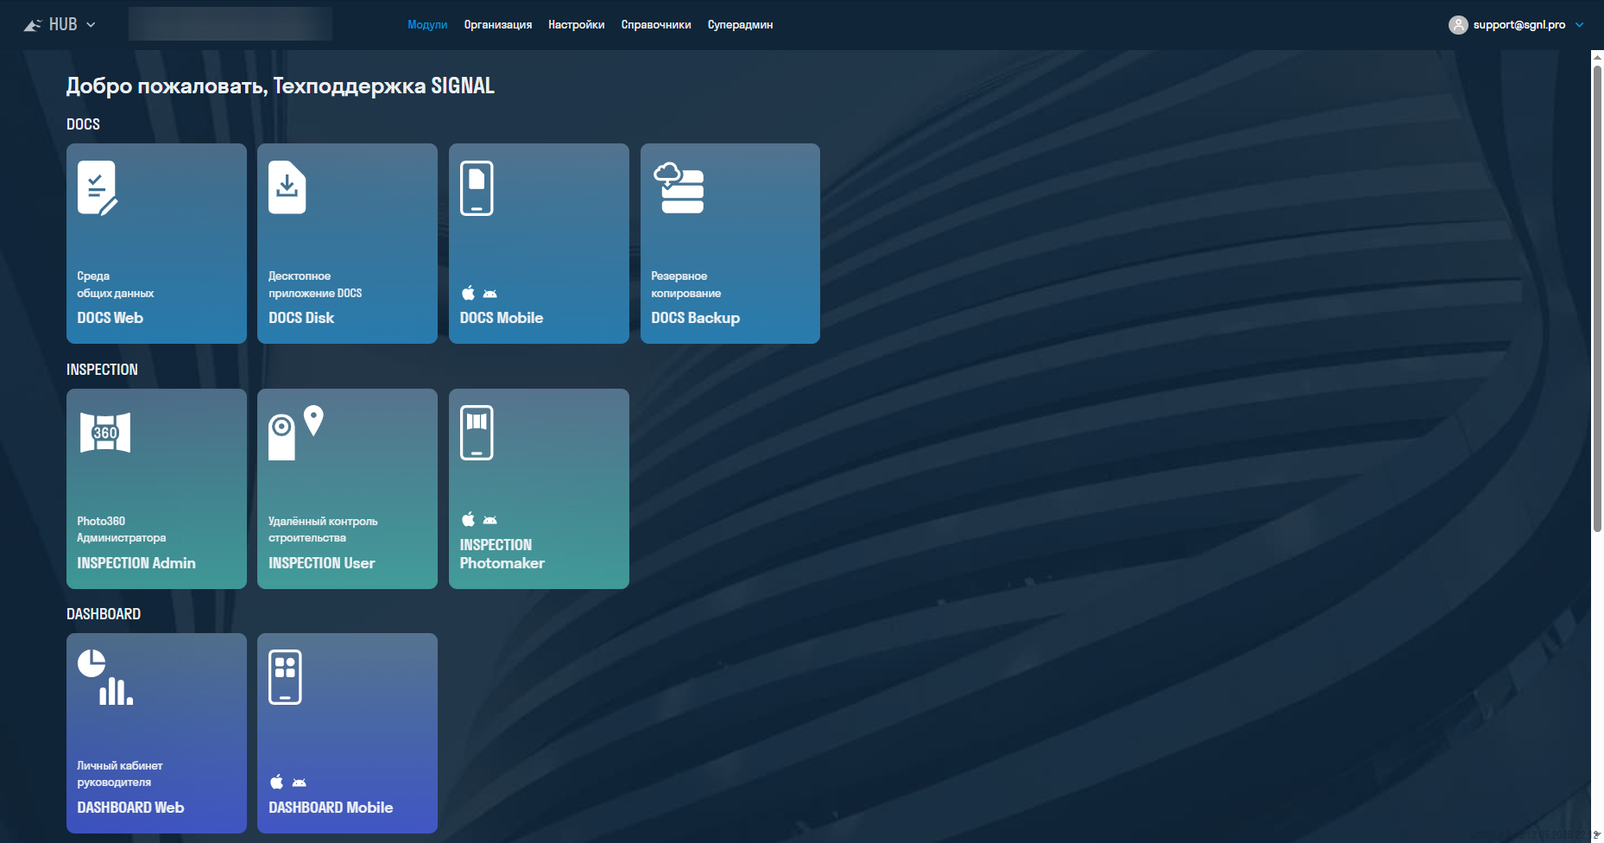1604x843 pixels.
Task: Open the Организация menu
Action: tap(498, 25)
